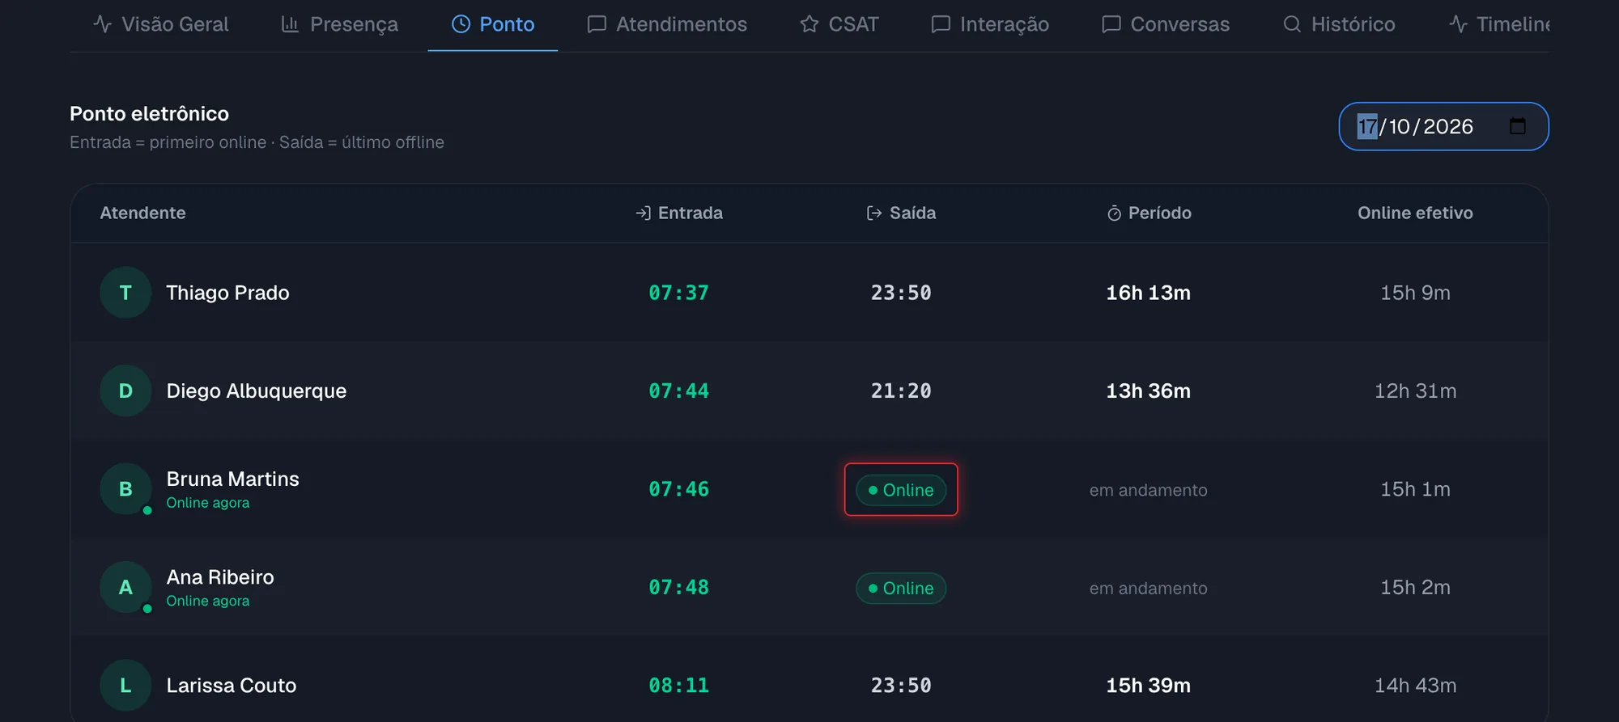Click Thiago Prado's avatar T
Image resolution: width=1619 pixels, height=722 pixels.
tap(125, 293)
